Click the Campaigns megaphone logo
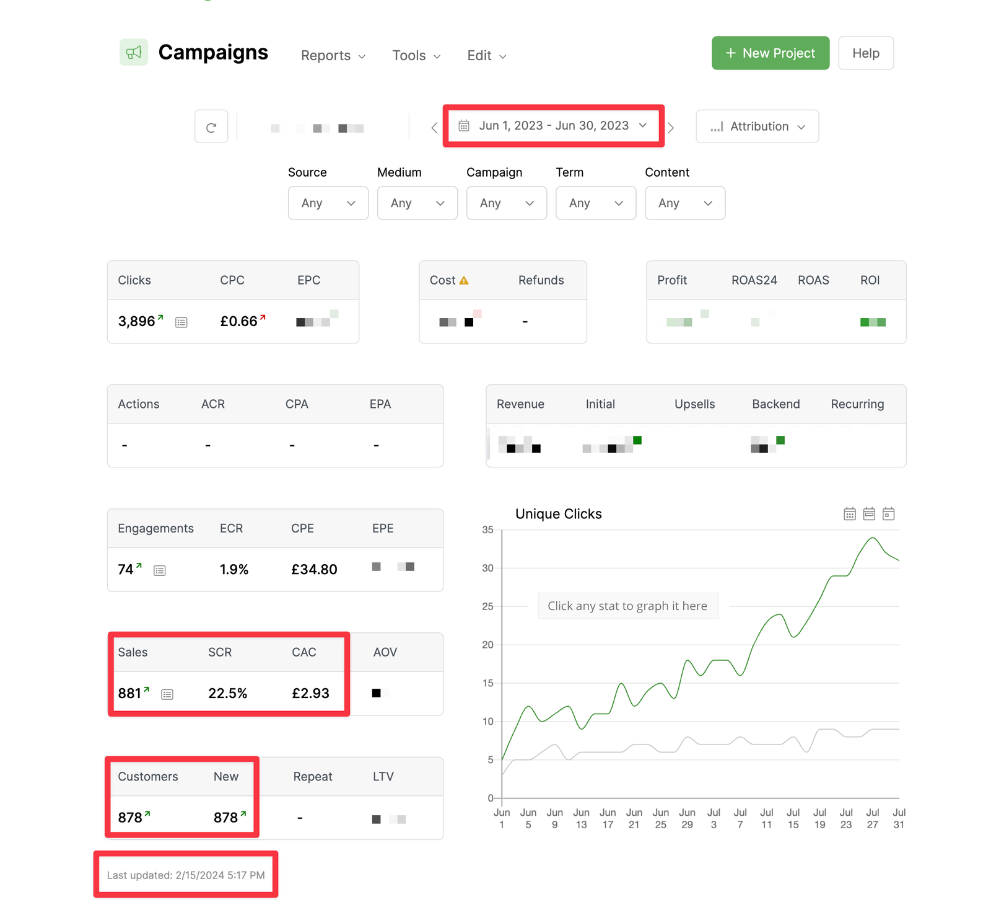 [134, 53]
